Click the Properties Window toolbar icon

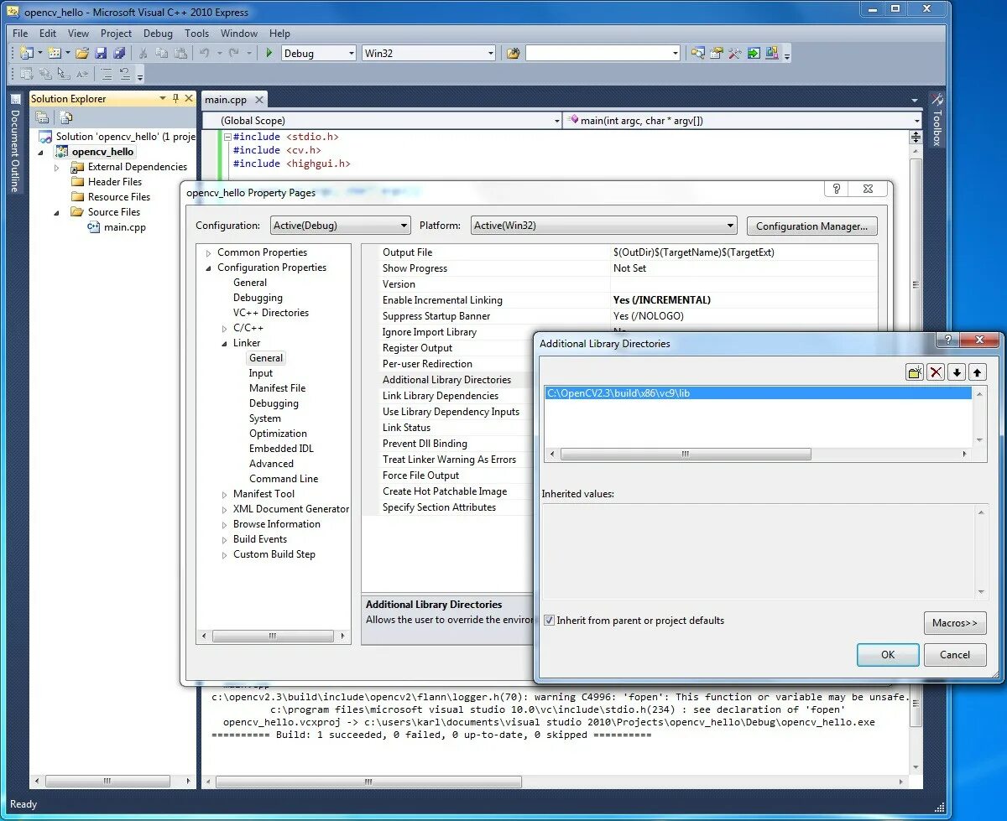(716, 53)
